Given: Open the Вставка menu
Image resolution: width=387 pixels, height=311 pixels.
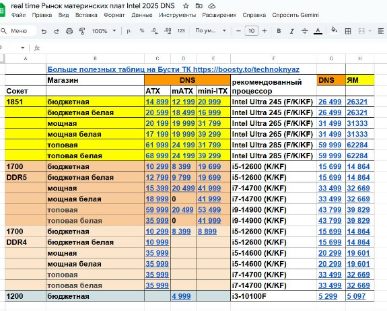Looking at the screenshot, I should tap(86, 15).
